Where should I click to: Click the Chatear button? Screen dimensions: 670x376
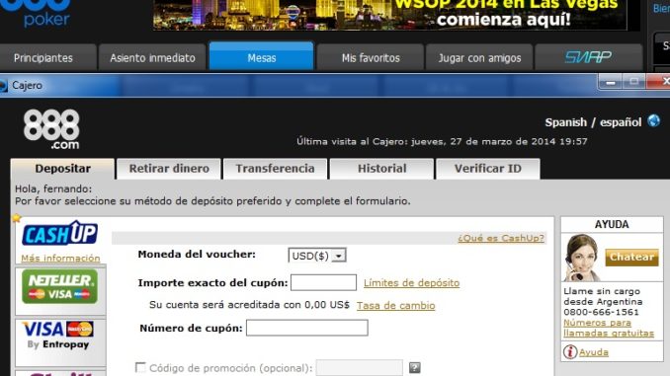(x=631, y=258)
